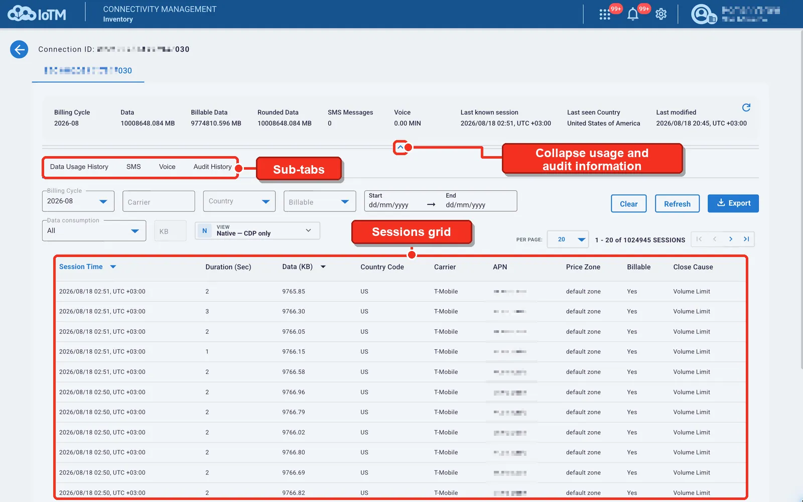Jump to the last page of sessions
The width and height of the screenshot is (803, 502).
click(x=746, y=239)
